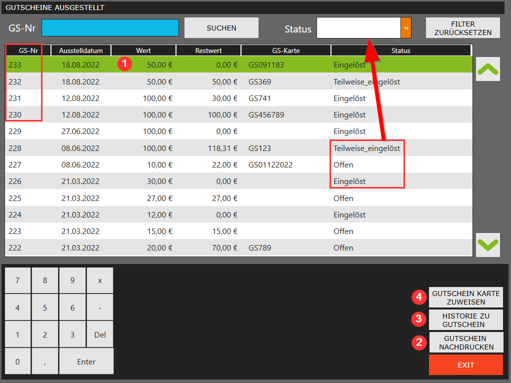
Task: Tap keypad digit 8
Action: pyautogui.click(x=45, y=280)
